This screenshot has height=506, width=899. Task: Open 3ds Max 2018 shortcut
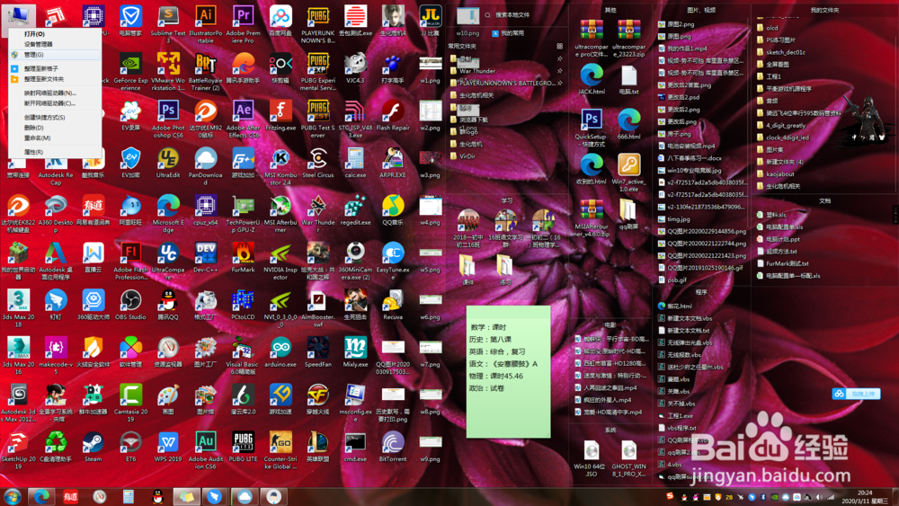click(x=18, y=308)
